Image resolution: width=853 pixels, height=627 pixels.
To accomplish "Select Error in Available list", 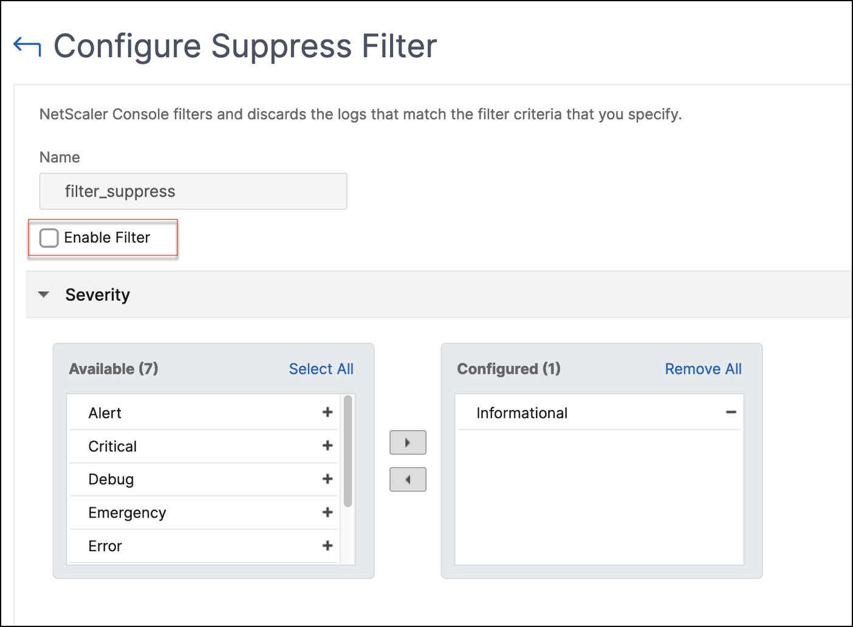I will coord(204,546).
